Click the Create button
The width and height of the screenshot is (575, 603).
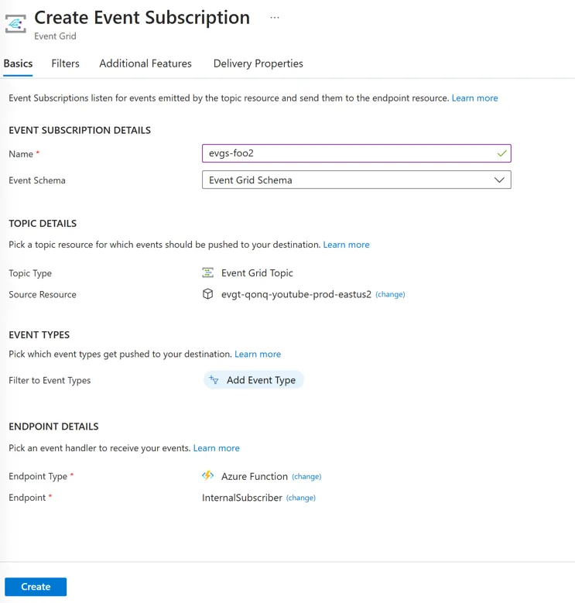[x=36, y=587]
